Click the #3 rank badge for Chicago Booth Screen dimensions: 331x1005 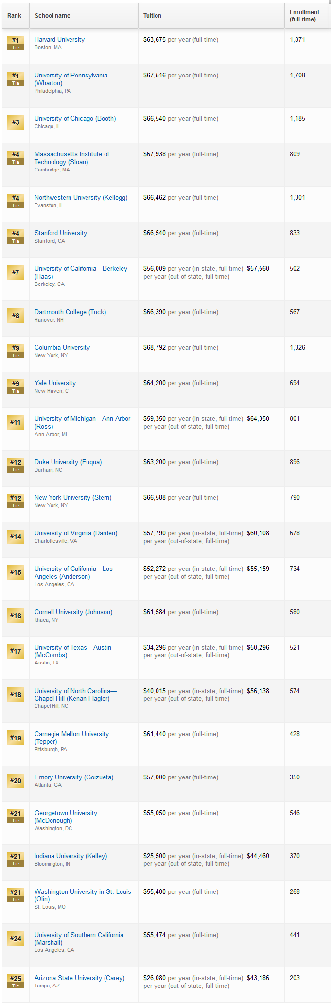16,122
